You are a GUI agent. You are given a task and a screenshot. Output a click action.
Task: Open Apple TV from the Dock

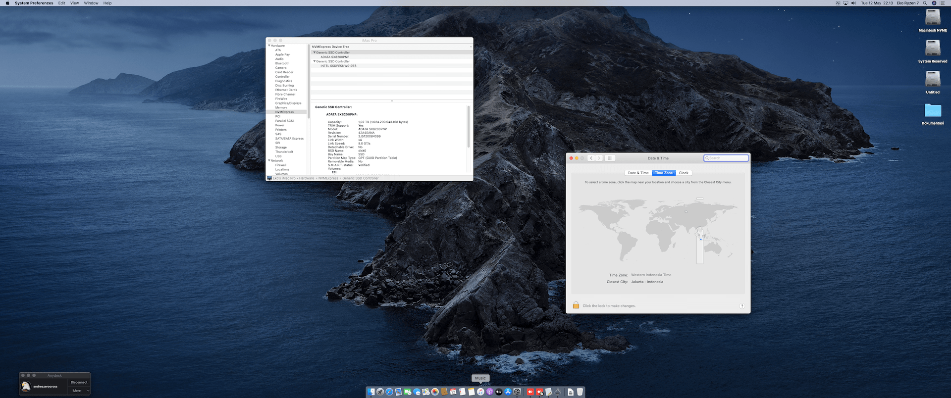[499, 392]
